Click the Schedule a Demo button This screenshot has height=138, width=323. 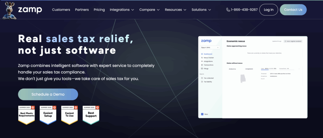click(x=48, y=95)
